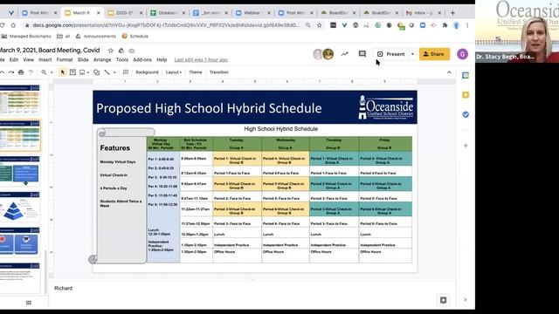This screenshot has width=559, height=314.
Task: Star the presentation next to its title
Action: pyautogui.click(x=111, y=51)
